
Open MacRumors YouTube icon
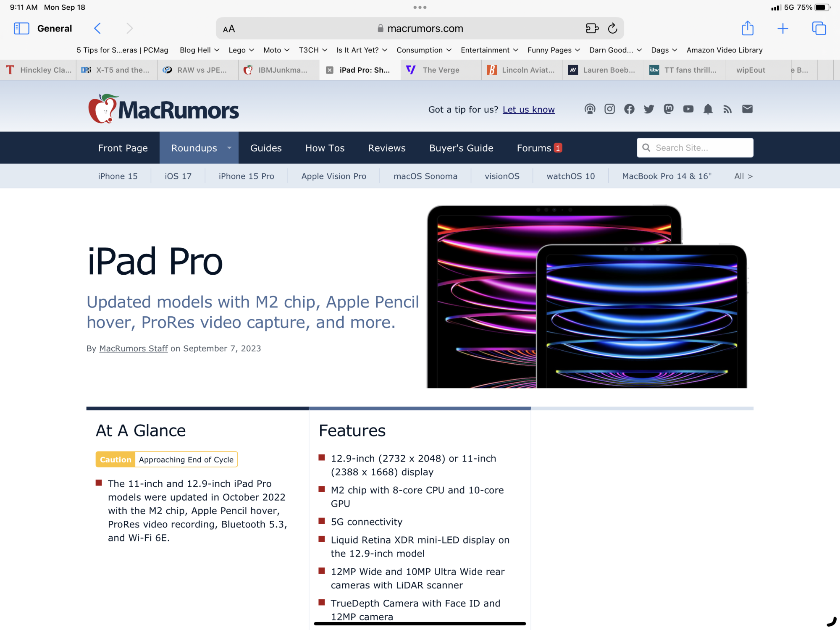click(x=688, y=109)
